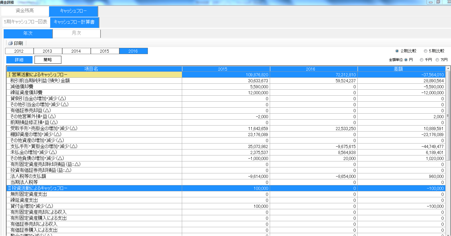Set amount unit to 円
The image size is (451, 236).
coord(406,60)
